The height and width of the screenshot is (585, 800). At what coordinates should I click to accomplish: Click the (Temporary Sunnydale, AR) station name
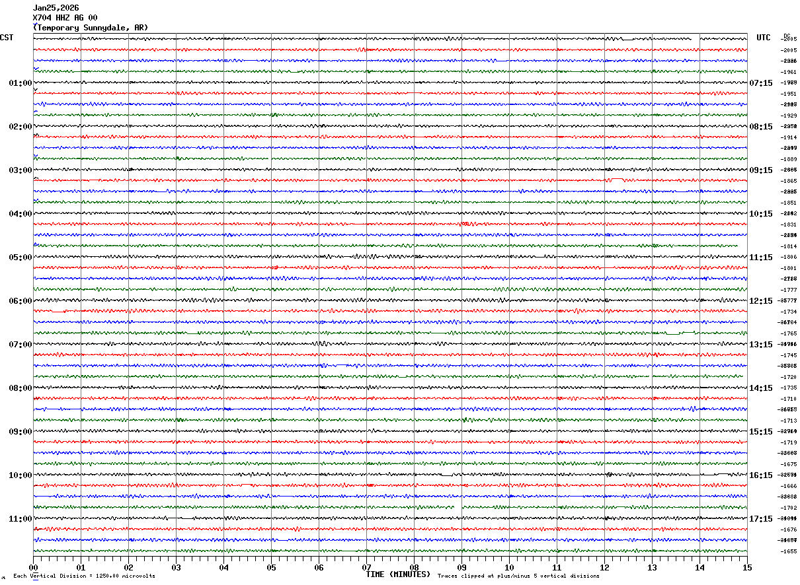91,28
